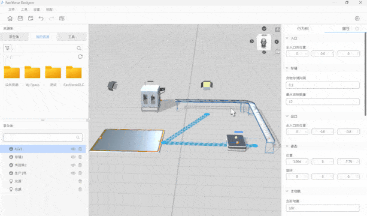Switch to the left tab in right panel
The height and width of the screenshot is (216, 367).
tap(303, 29)
